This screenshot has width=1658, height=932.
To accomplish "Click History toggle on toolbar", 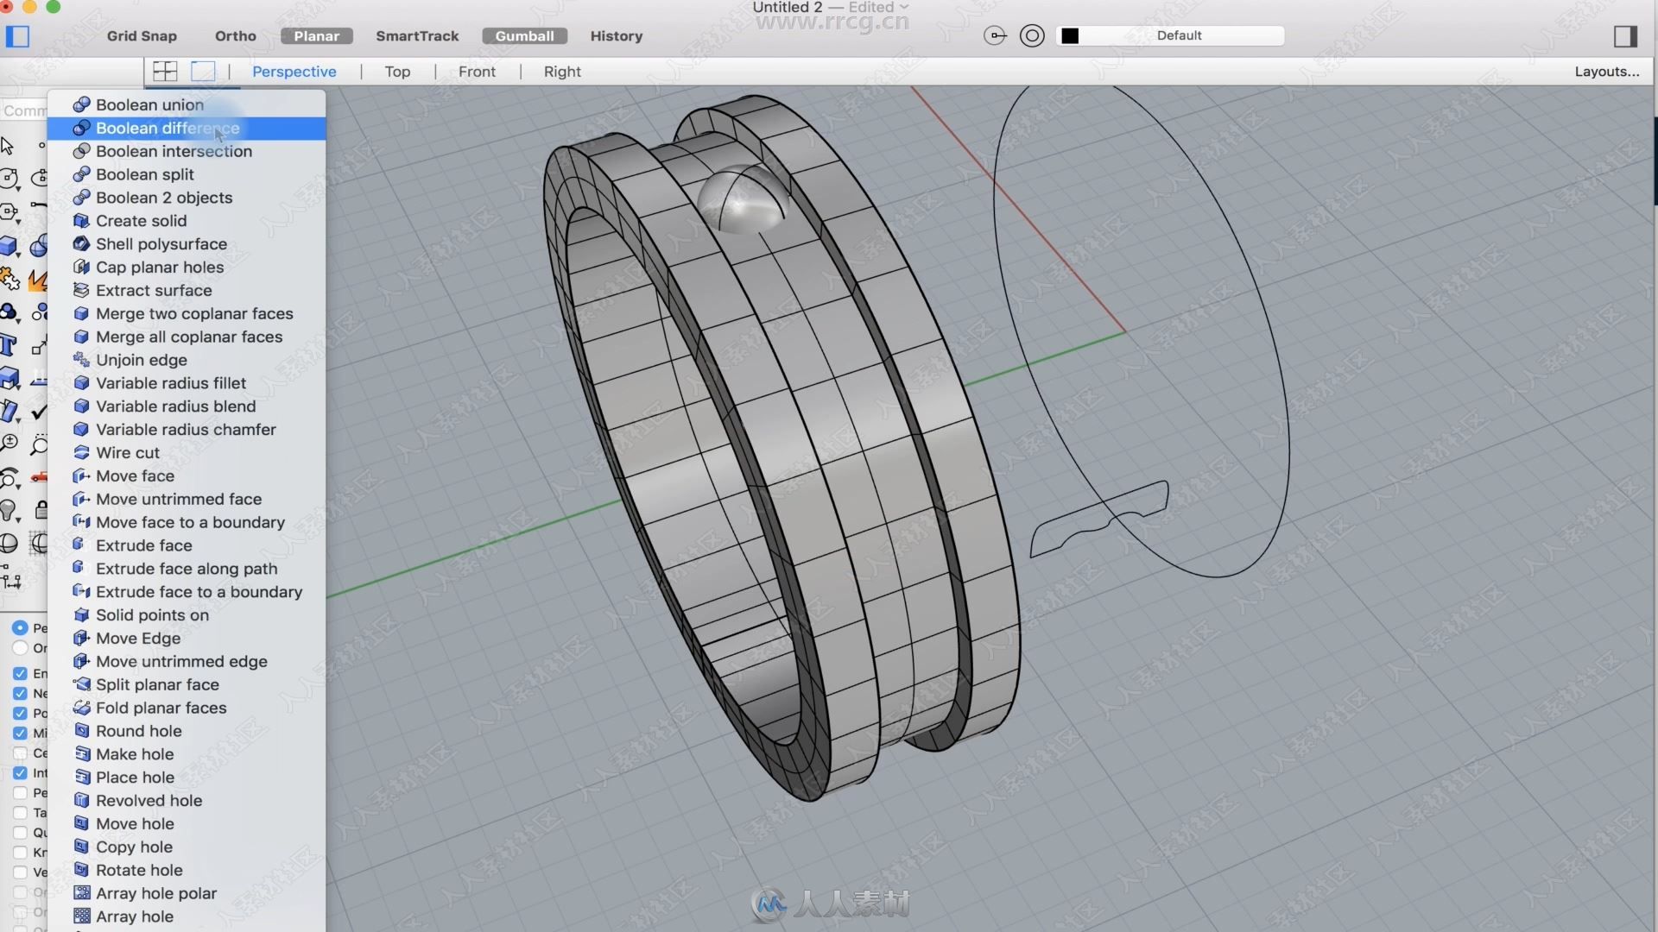I will pyautogui.click(x=616, y=35).
